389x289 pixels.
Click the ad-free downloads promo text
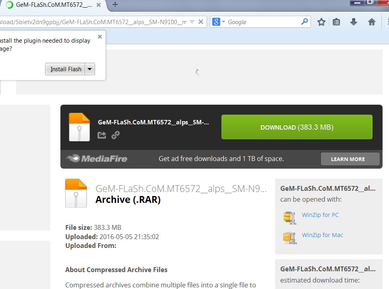(221, 159)
